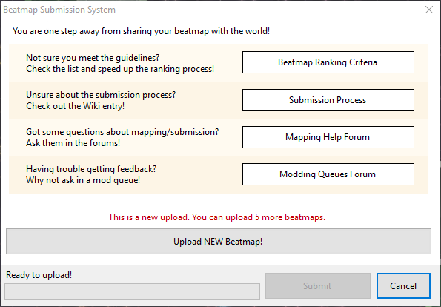Click 'Unsure about the submission process?' text
Image resolution: width=441 pixels, height=307 pixels.
click(x=101, y=95)
